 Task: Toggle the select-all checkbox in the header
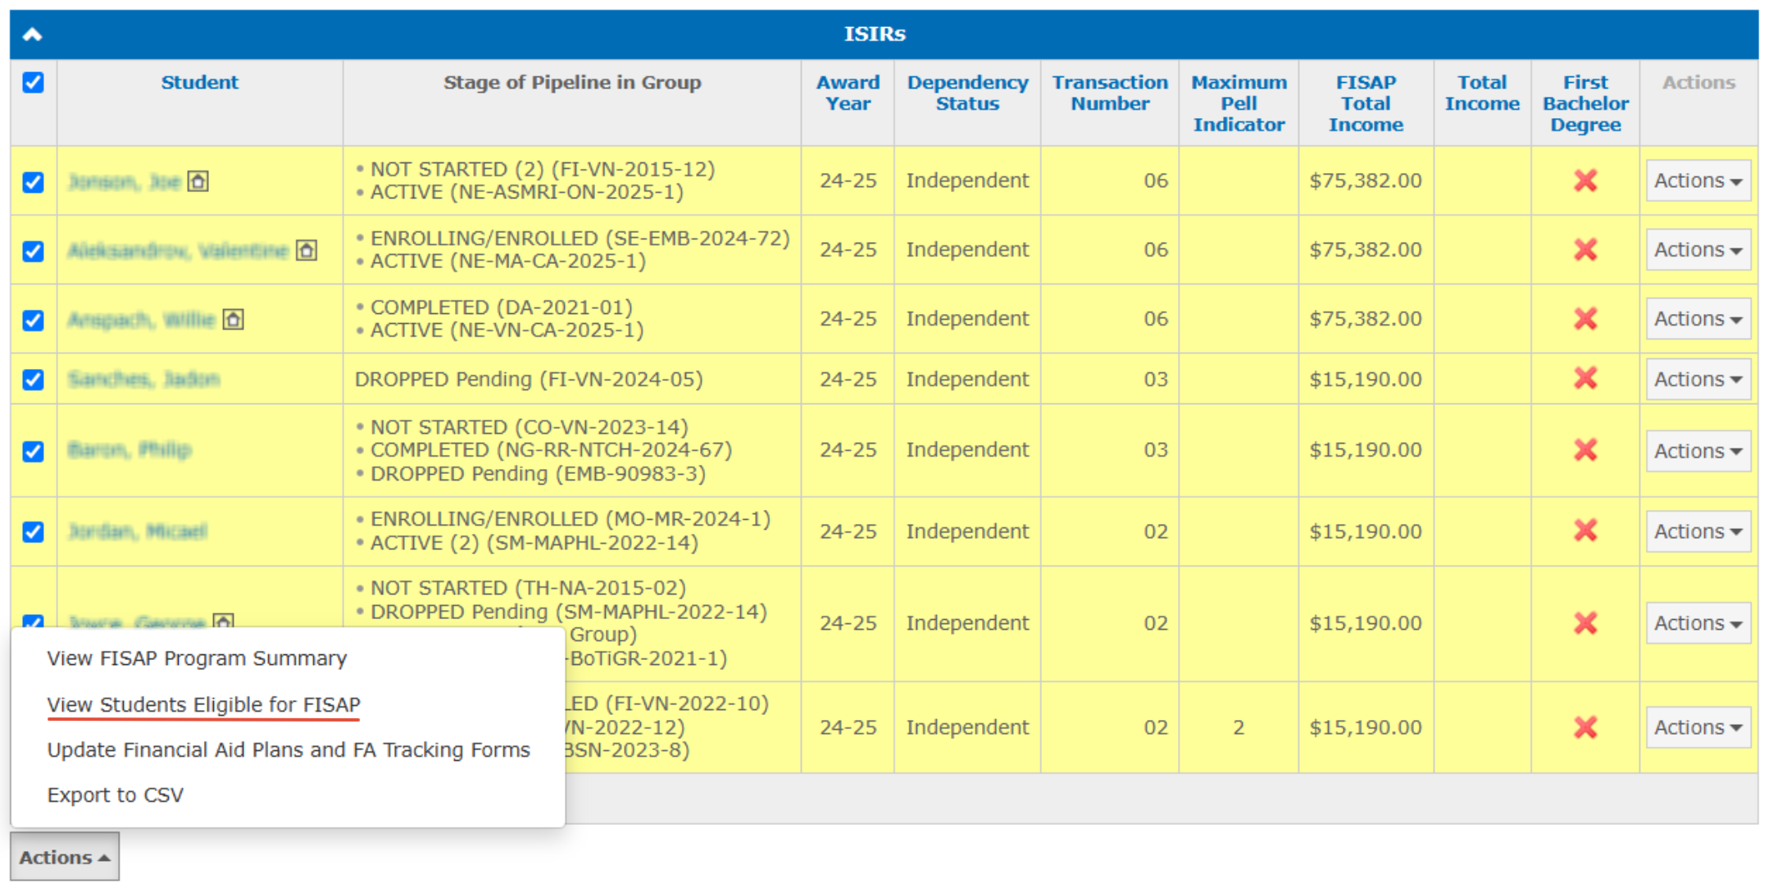coord(33,83)
